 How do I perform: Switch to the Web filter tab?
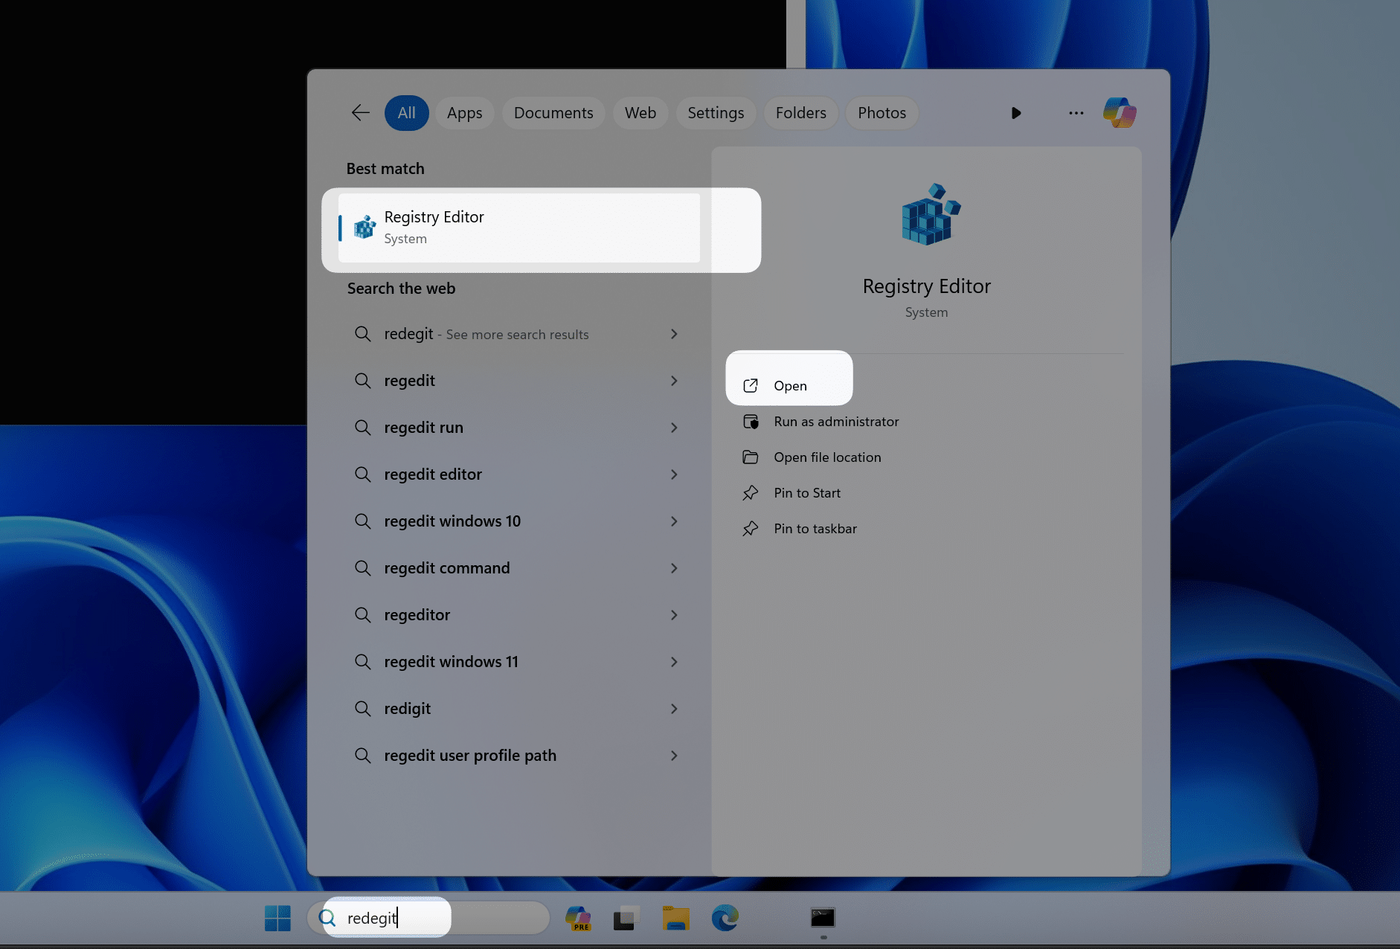[x=640, y=113]
